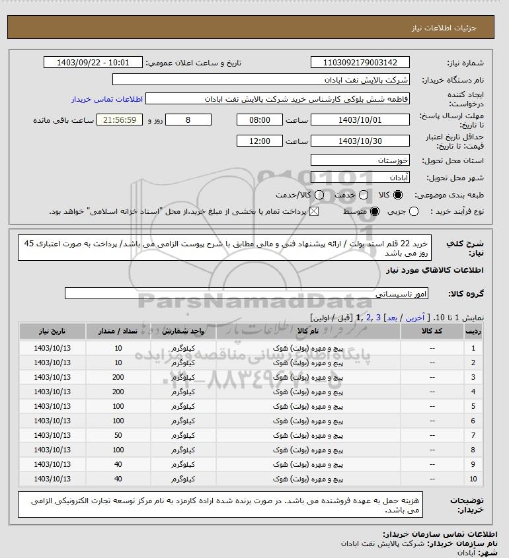
Task: Go to page 2 of items
Action: coord(368,318)
